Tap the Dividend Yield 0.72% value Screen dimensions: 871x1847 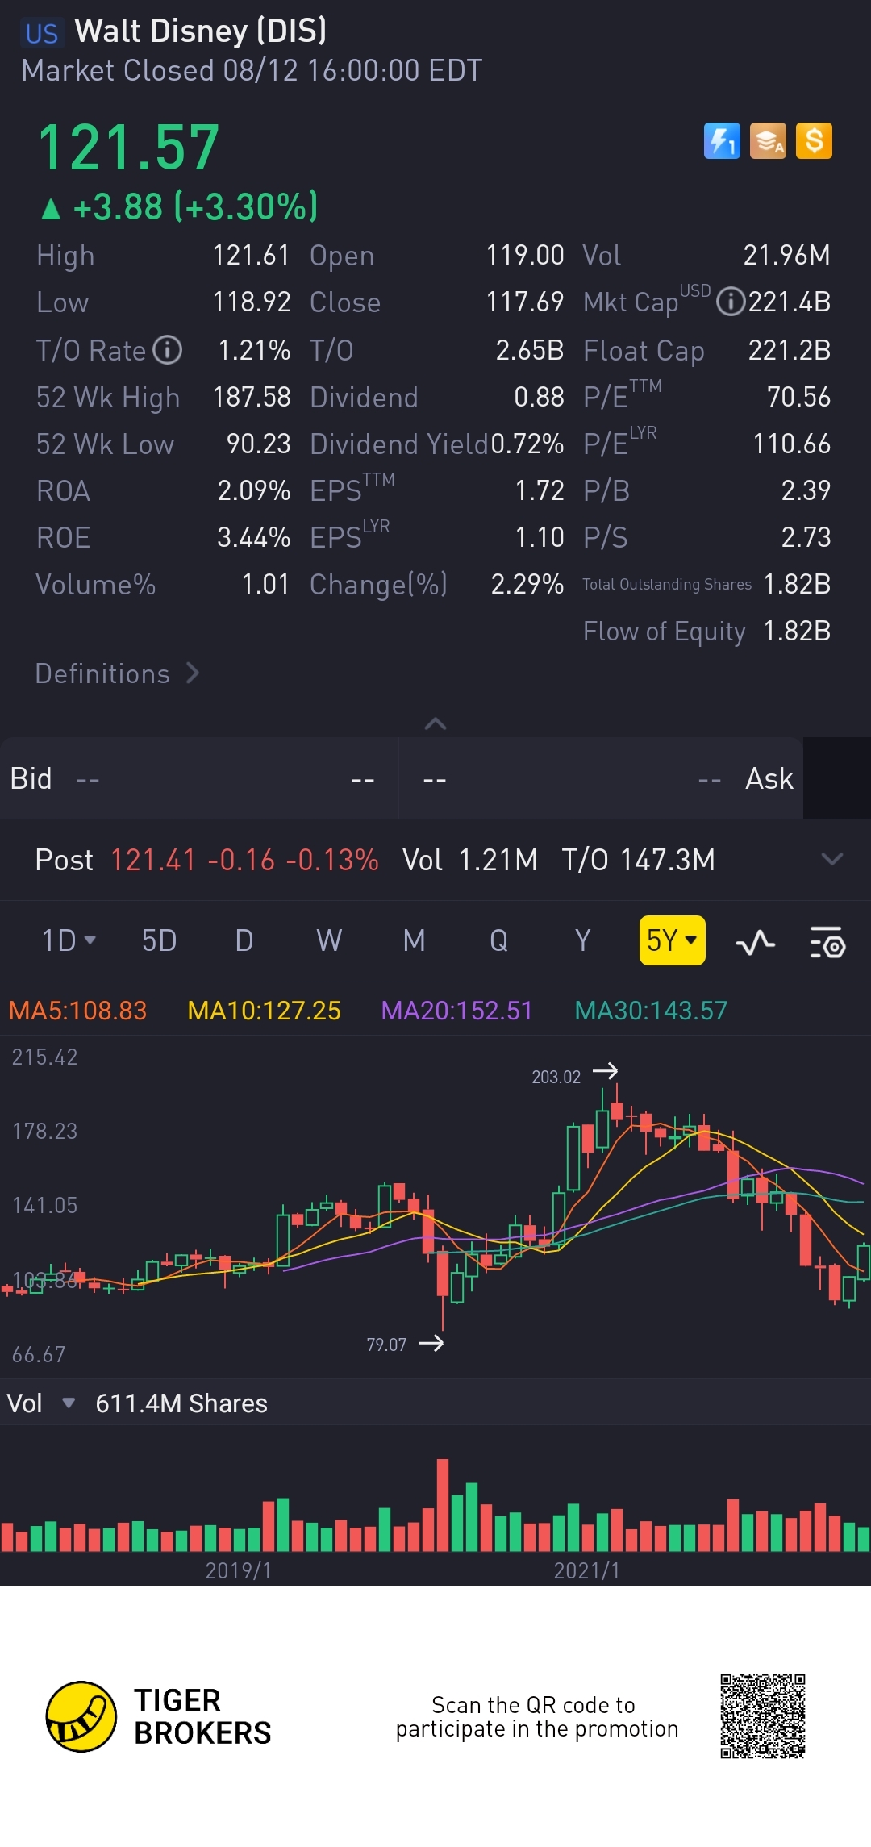point(527,444)
